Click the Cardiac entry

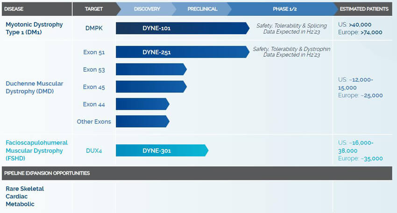(x=17, y=197)
